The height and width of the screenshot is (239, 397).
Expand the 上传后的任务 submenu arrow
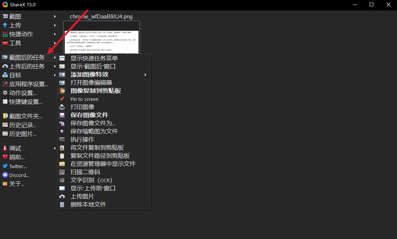(55, 66)
